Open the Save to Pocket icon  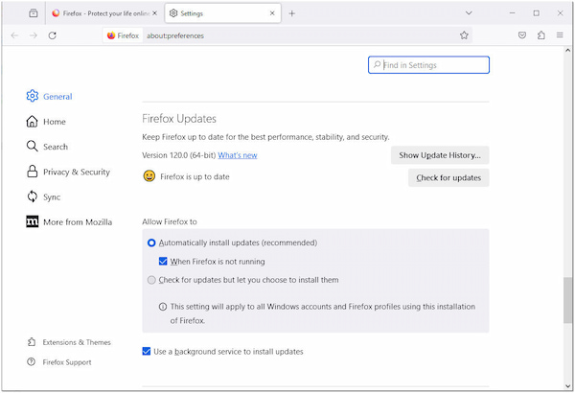pyautogui.click(x=522, y=35)
